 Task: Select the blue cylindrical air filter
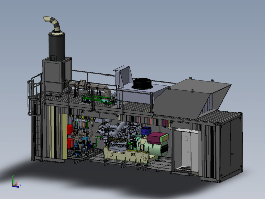tap(146, 131)
